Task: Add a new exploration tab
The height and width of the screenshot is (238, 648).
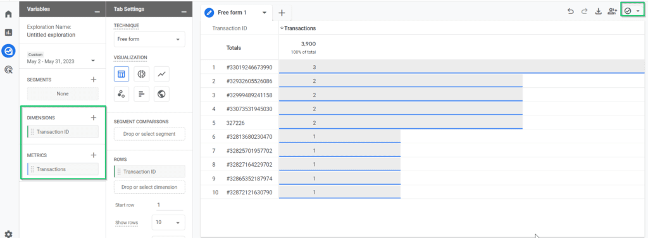Action: point(282,13)
